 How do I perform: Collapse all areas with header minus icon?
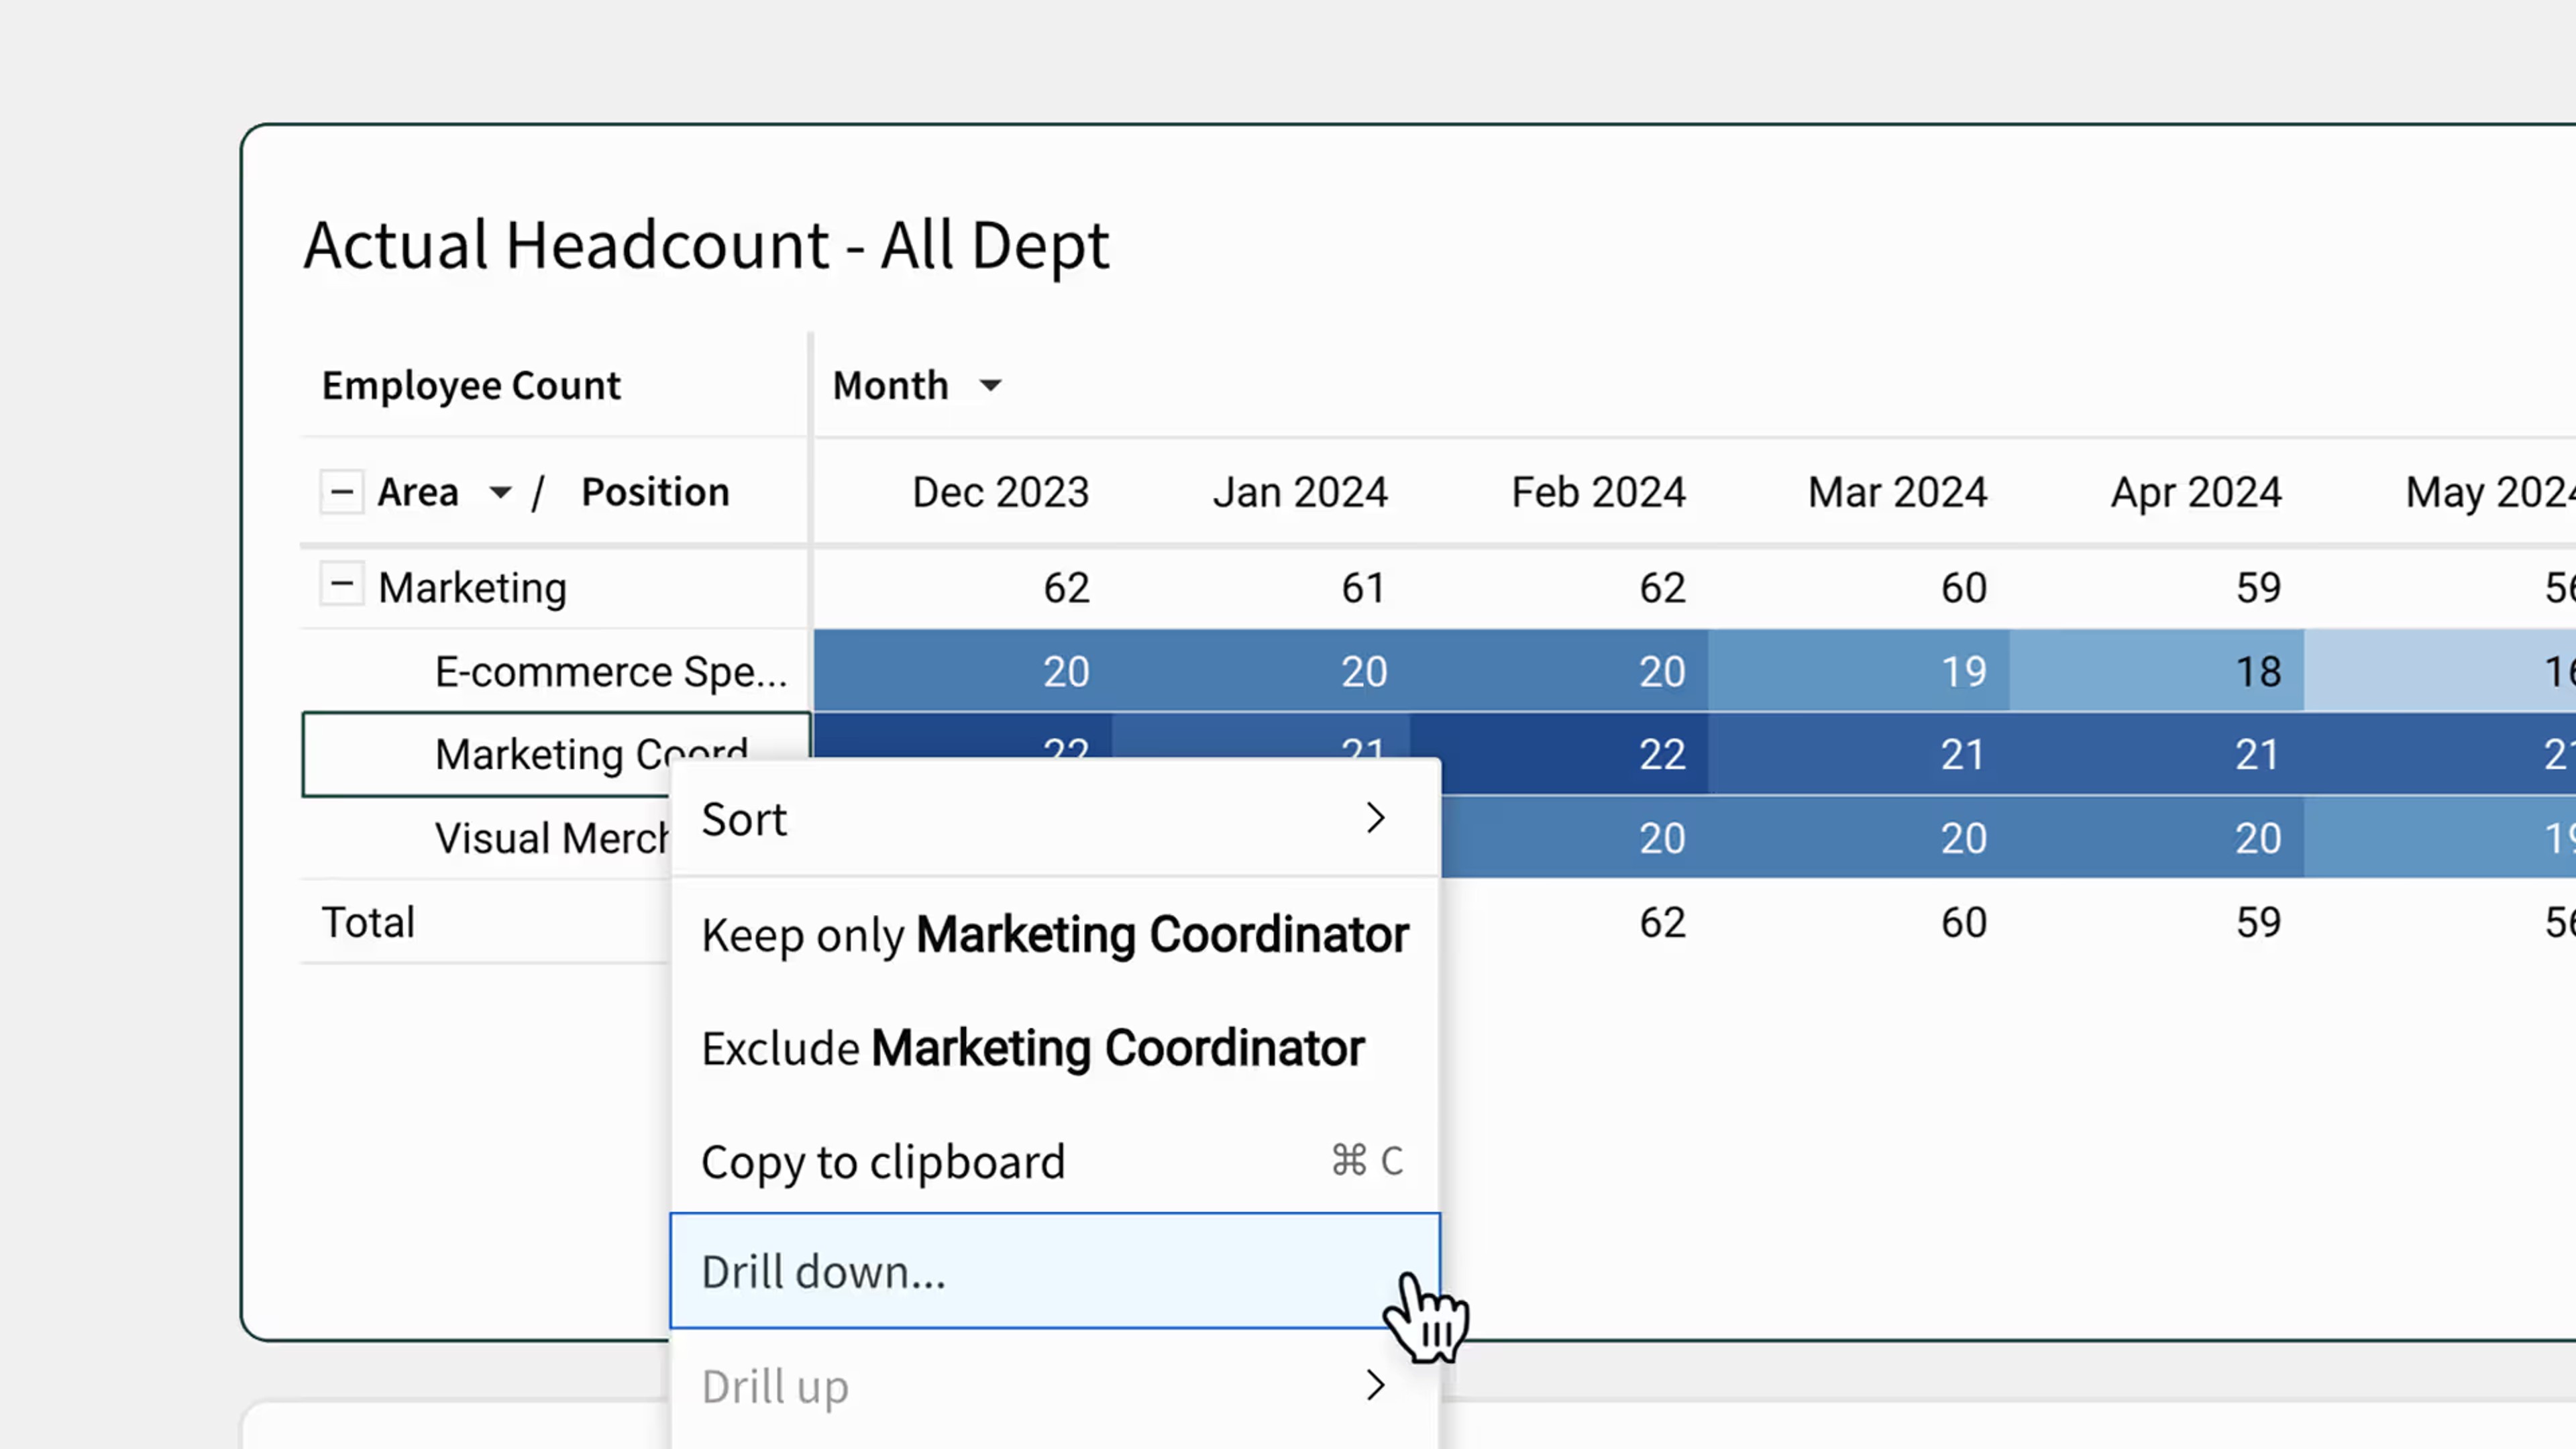point(341,492)
